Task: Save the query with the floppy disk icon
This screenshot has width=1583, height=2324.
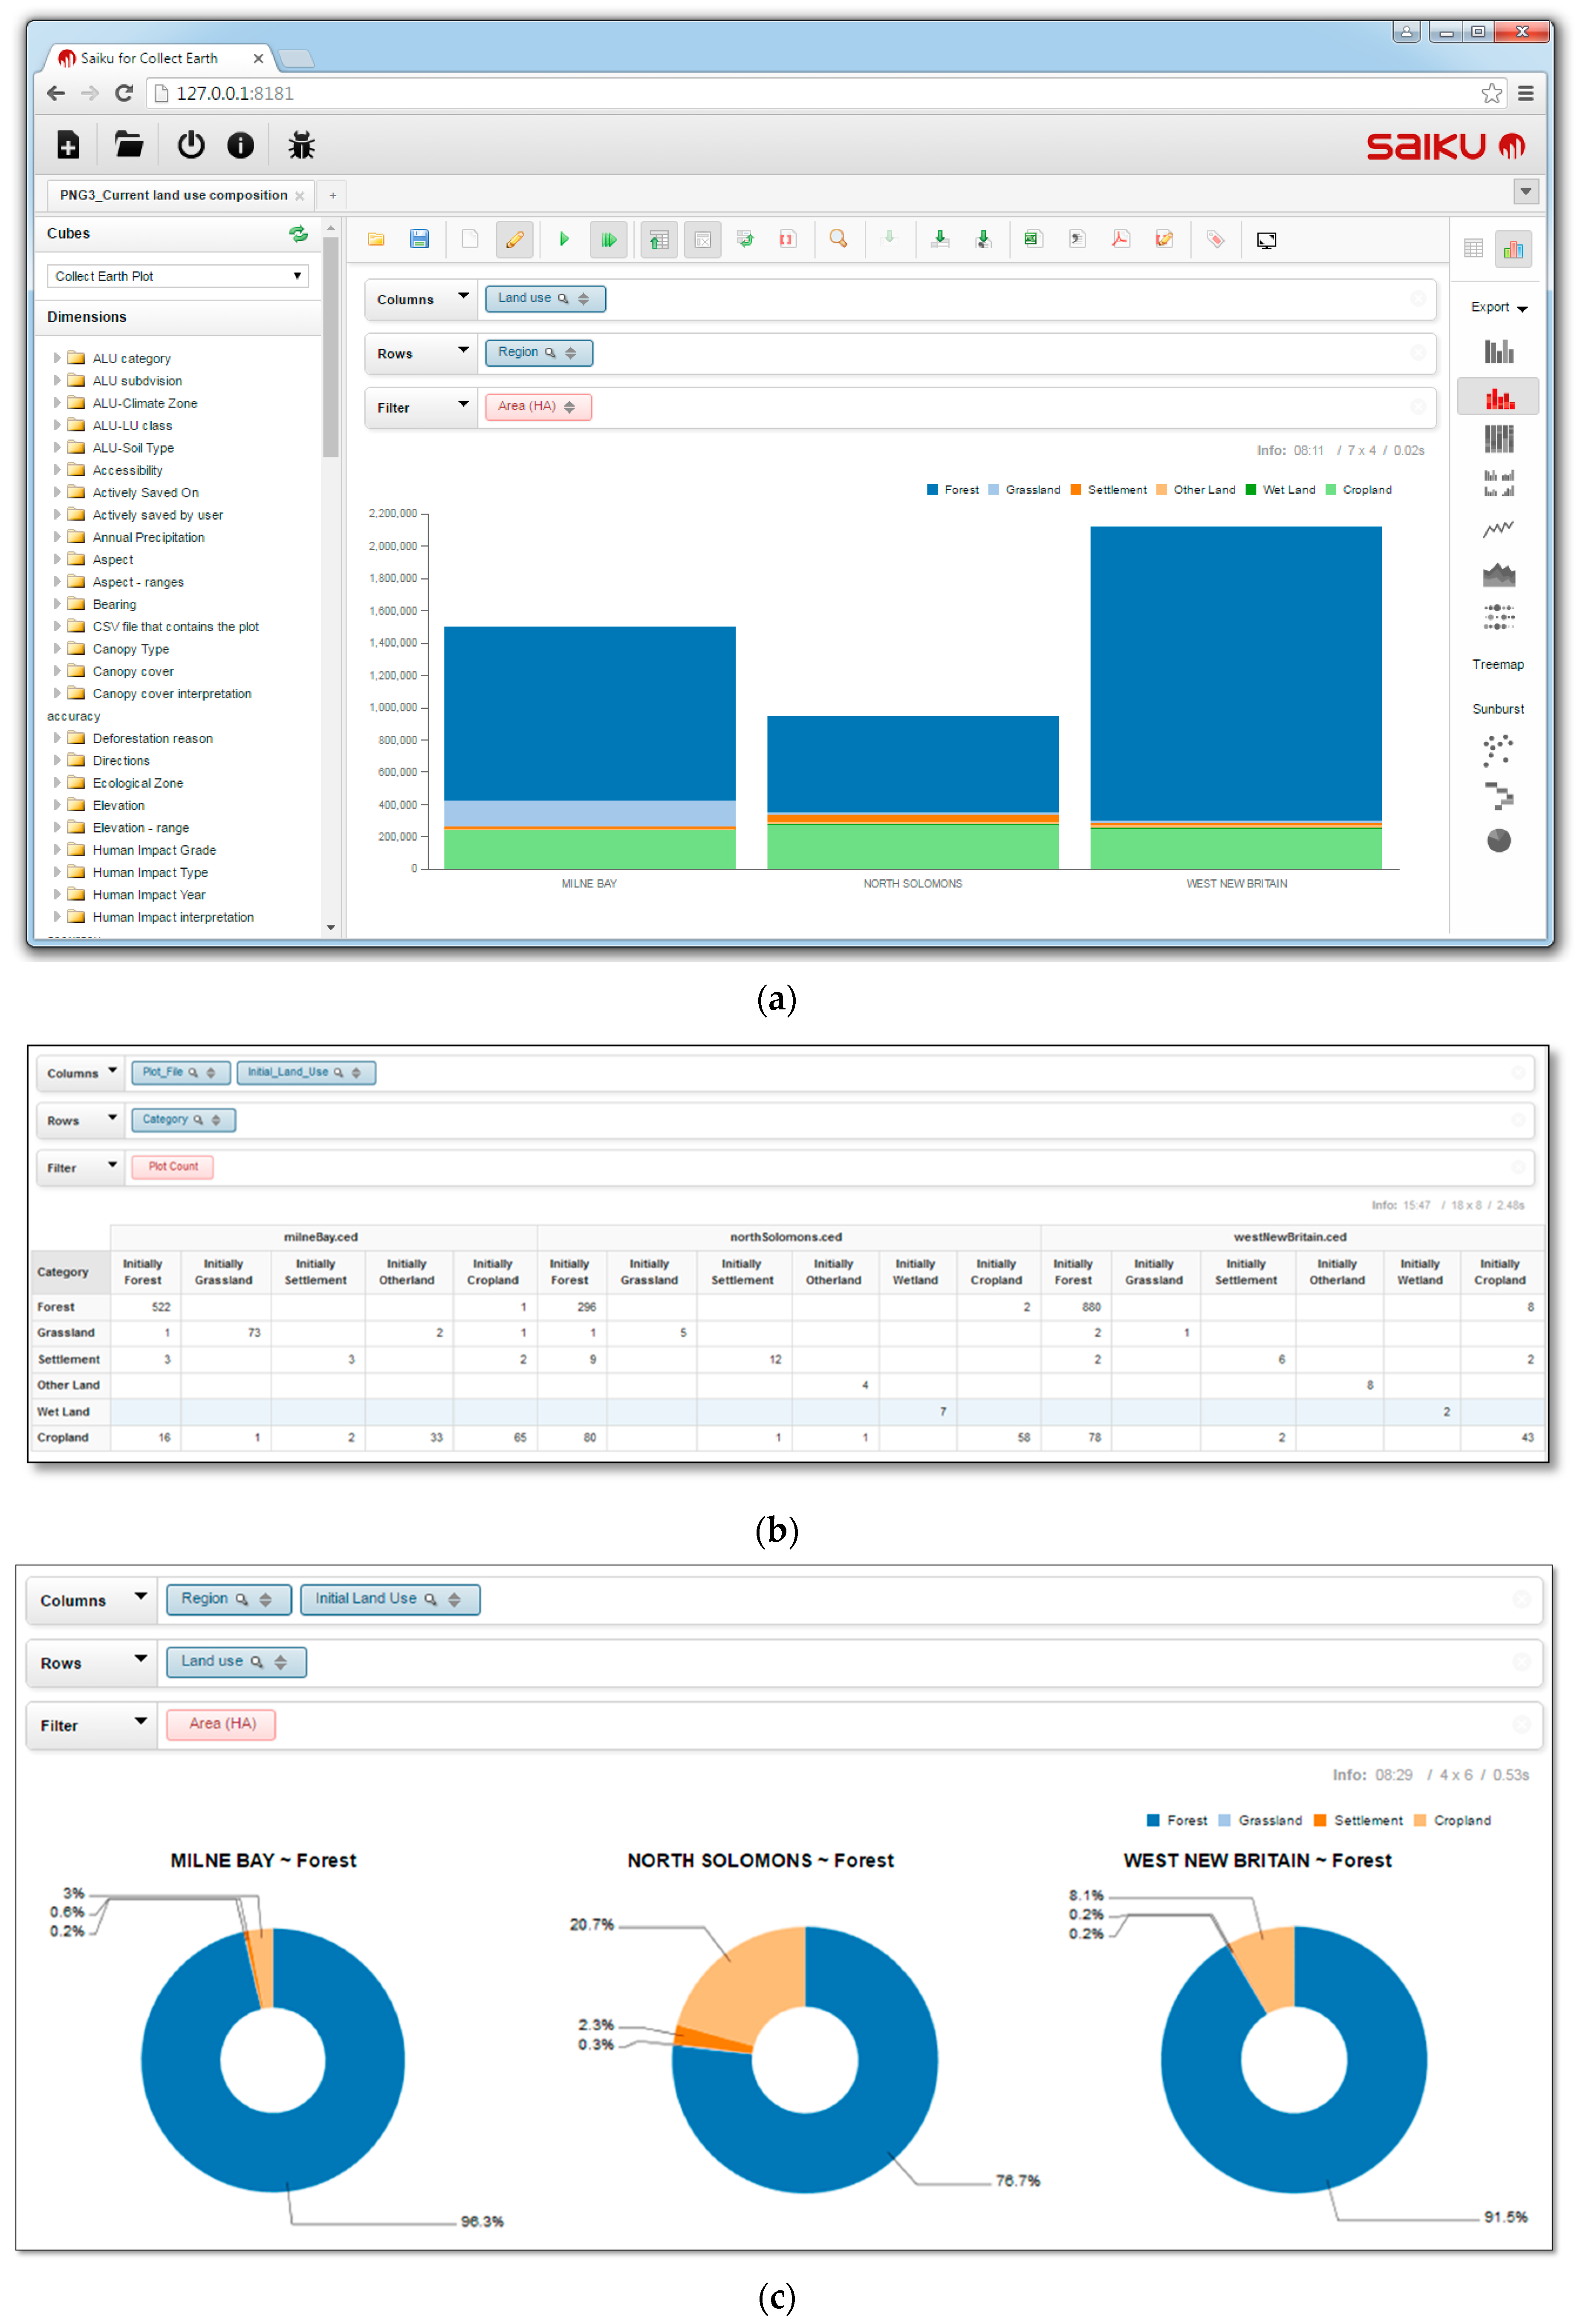Action: point(419,240)
